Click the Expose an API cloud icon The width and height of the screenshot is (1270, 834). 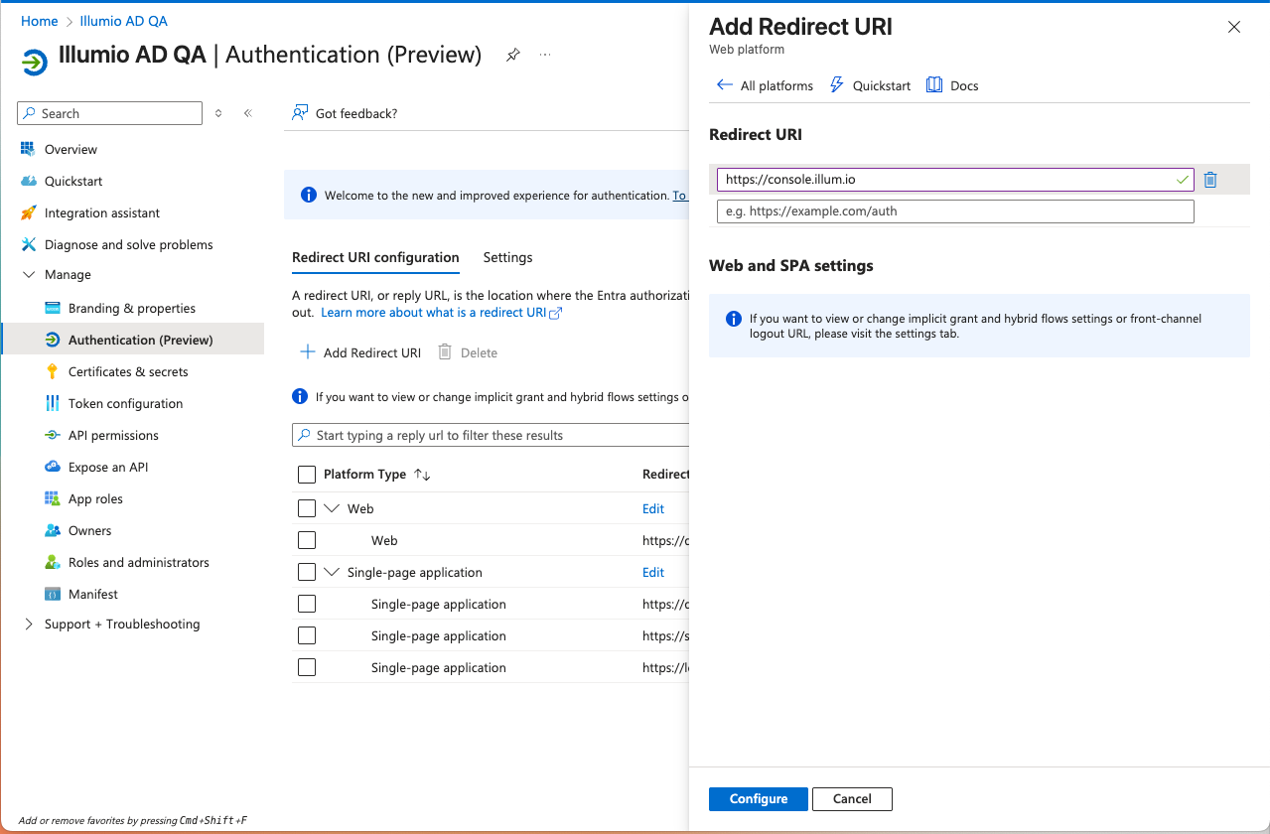click(x=52, y=467)
